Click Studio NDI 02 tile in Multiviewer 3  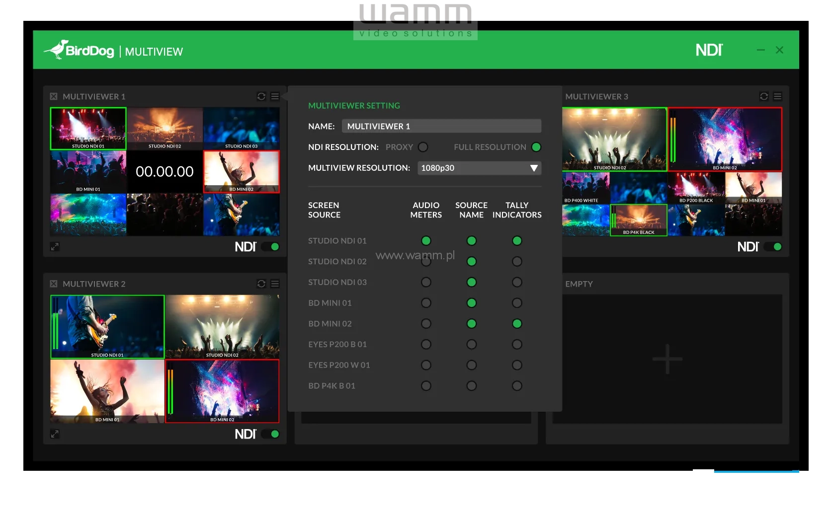615,140
